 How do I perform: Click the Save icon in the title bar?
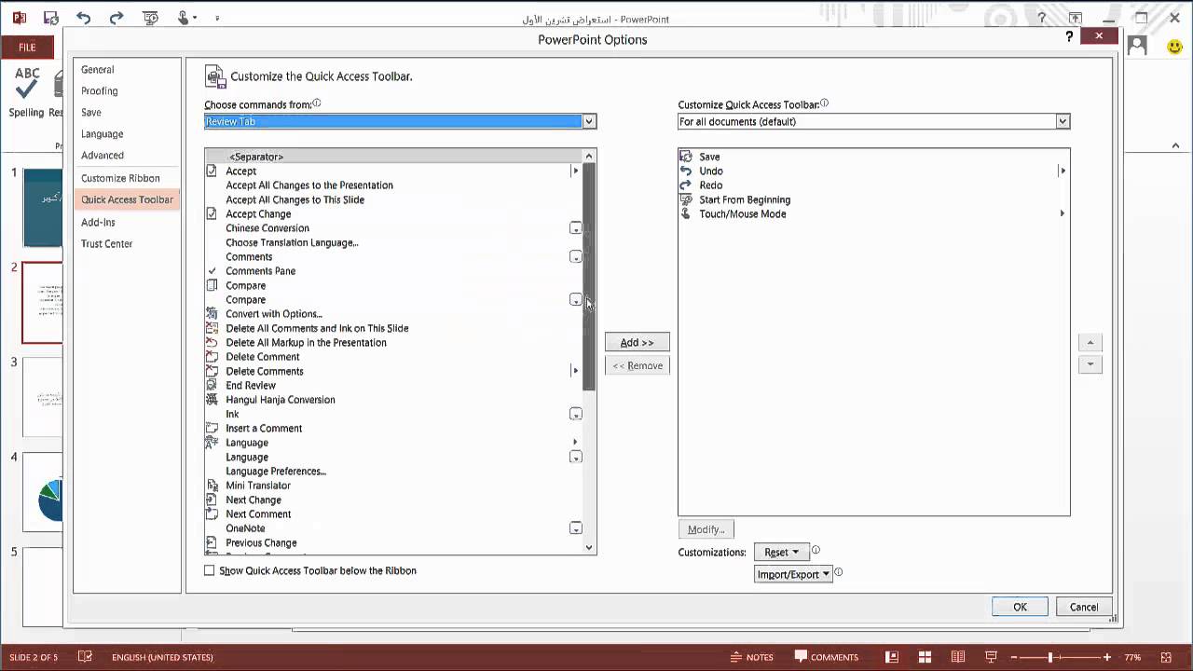tap(51, 18)
